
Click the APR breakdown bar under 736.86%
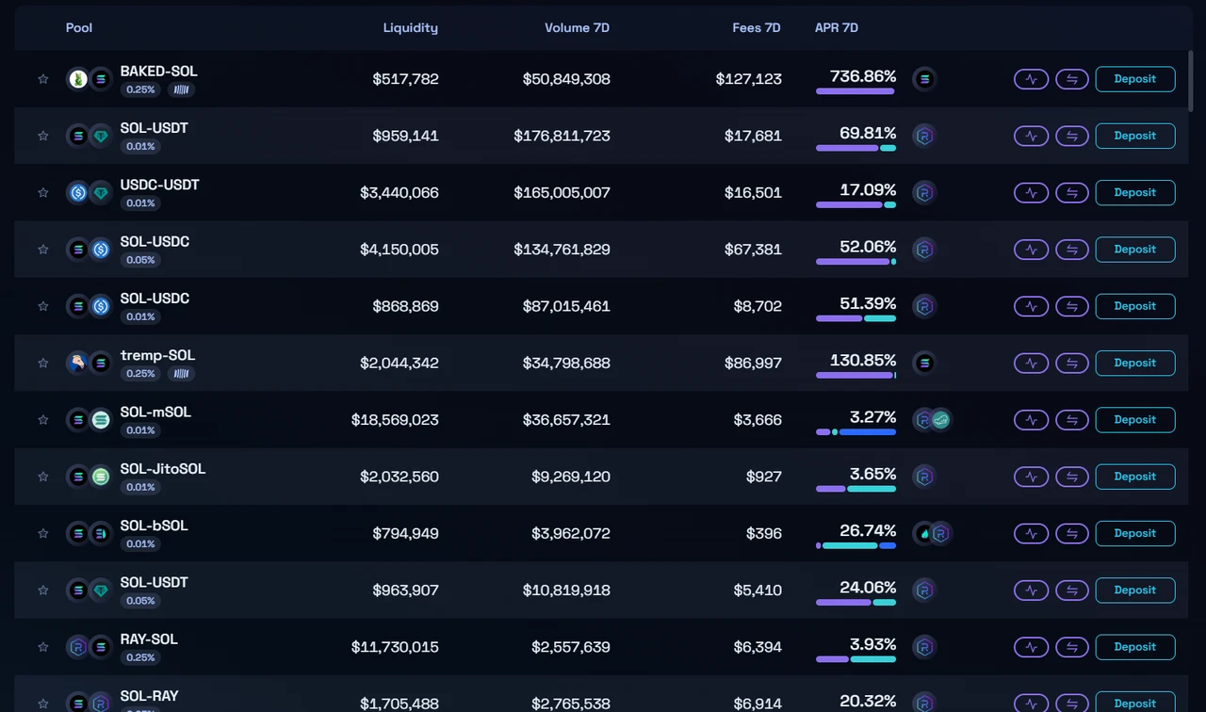coord(856,91)
